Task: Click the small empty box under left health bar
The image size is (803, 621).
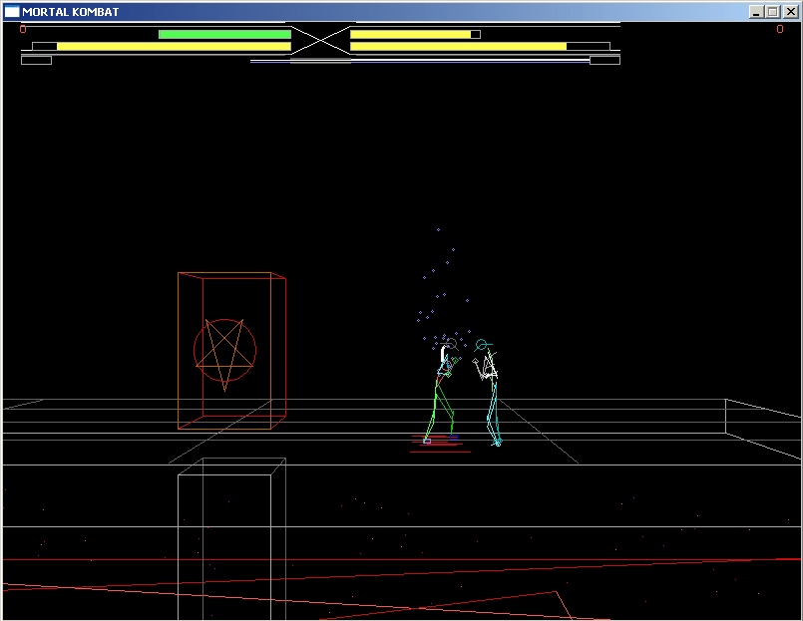Action: [x=36, y=61]
